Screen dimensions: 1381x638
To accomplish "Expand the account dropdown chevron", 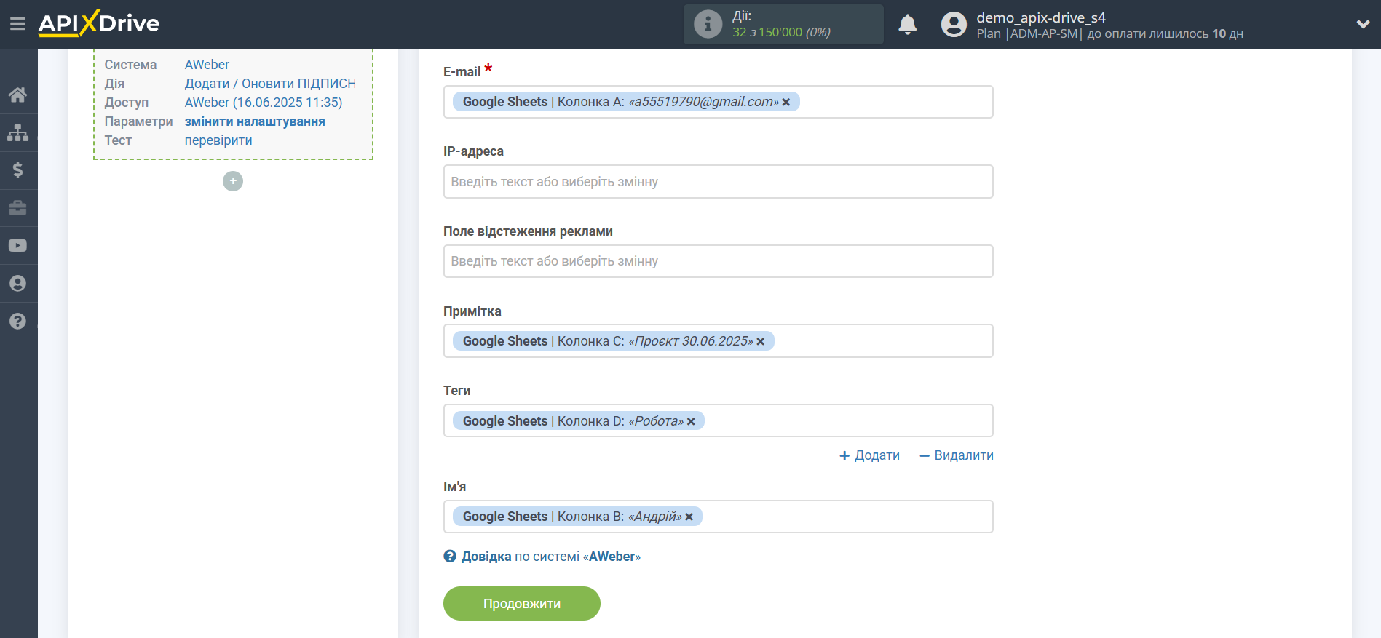I will (1363, 24).
